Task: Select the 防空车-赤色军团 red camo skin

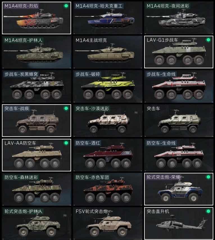Action: coord(108,189)
